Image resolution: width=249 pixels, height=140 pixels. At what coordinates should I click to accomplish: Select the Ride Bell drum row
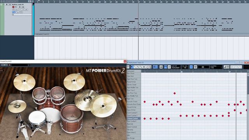133,124
